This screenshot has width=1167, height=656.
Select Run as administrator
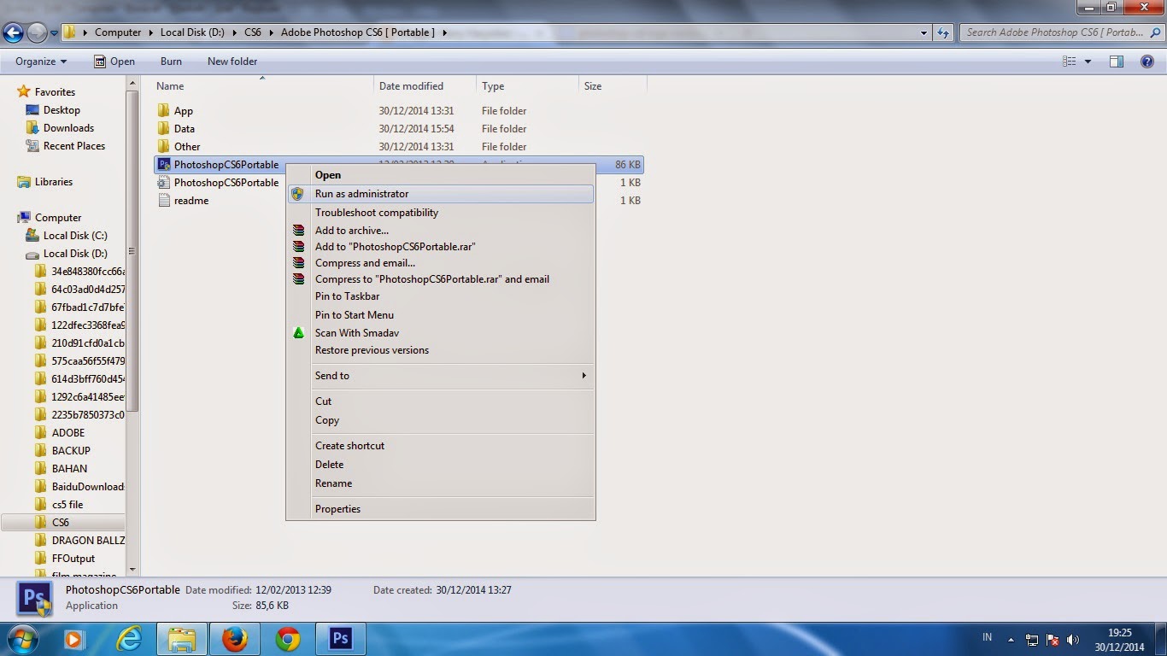(441, 194)
